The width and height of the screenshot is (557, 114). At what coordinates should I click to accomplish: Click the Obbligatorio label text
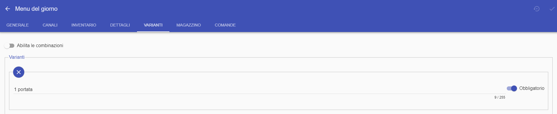[x=532, y=88]
